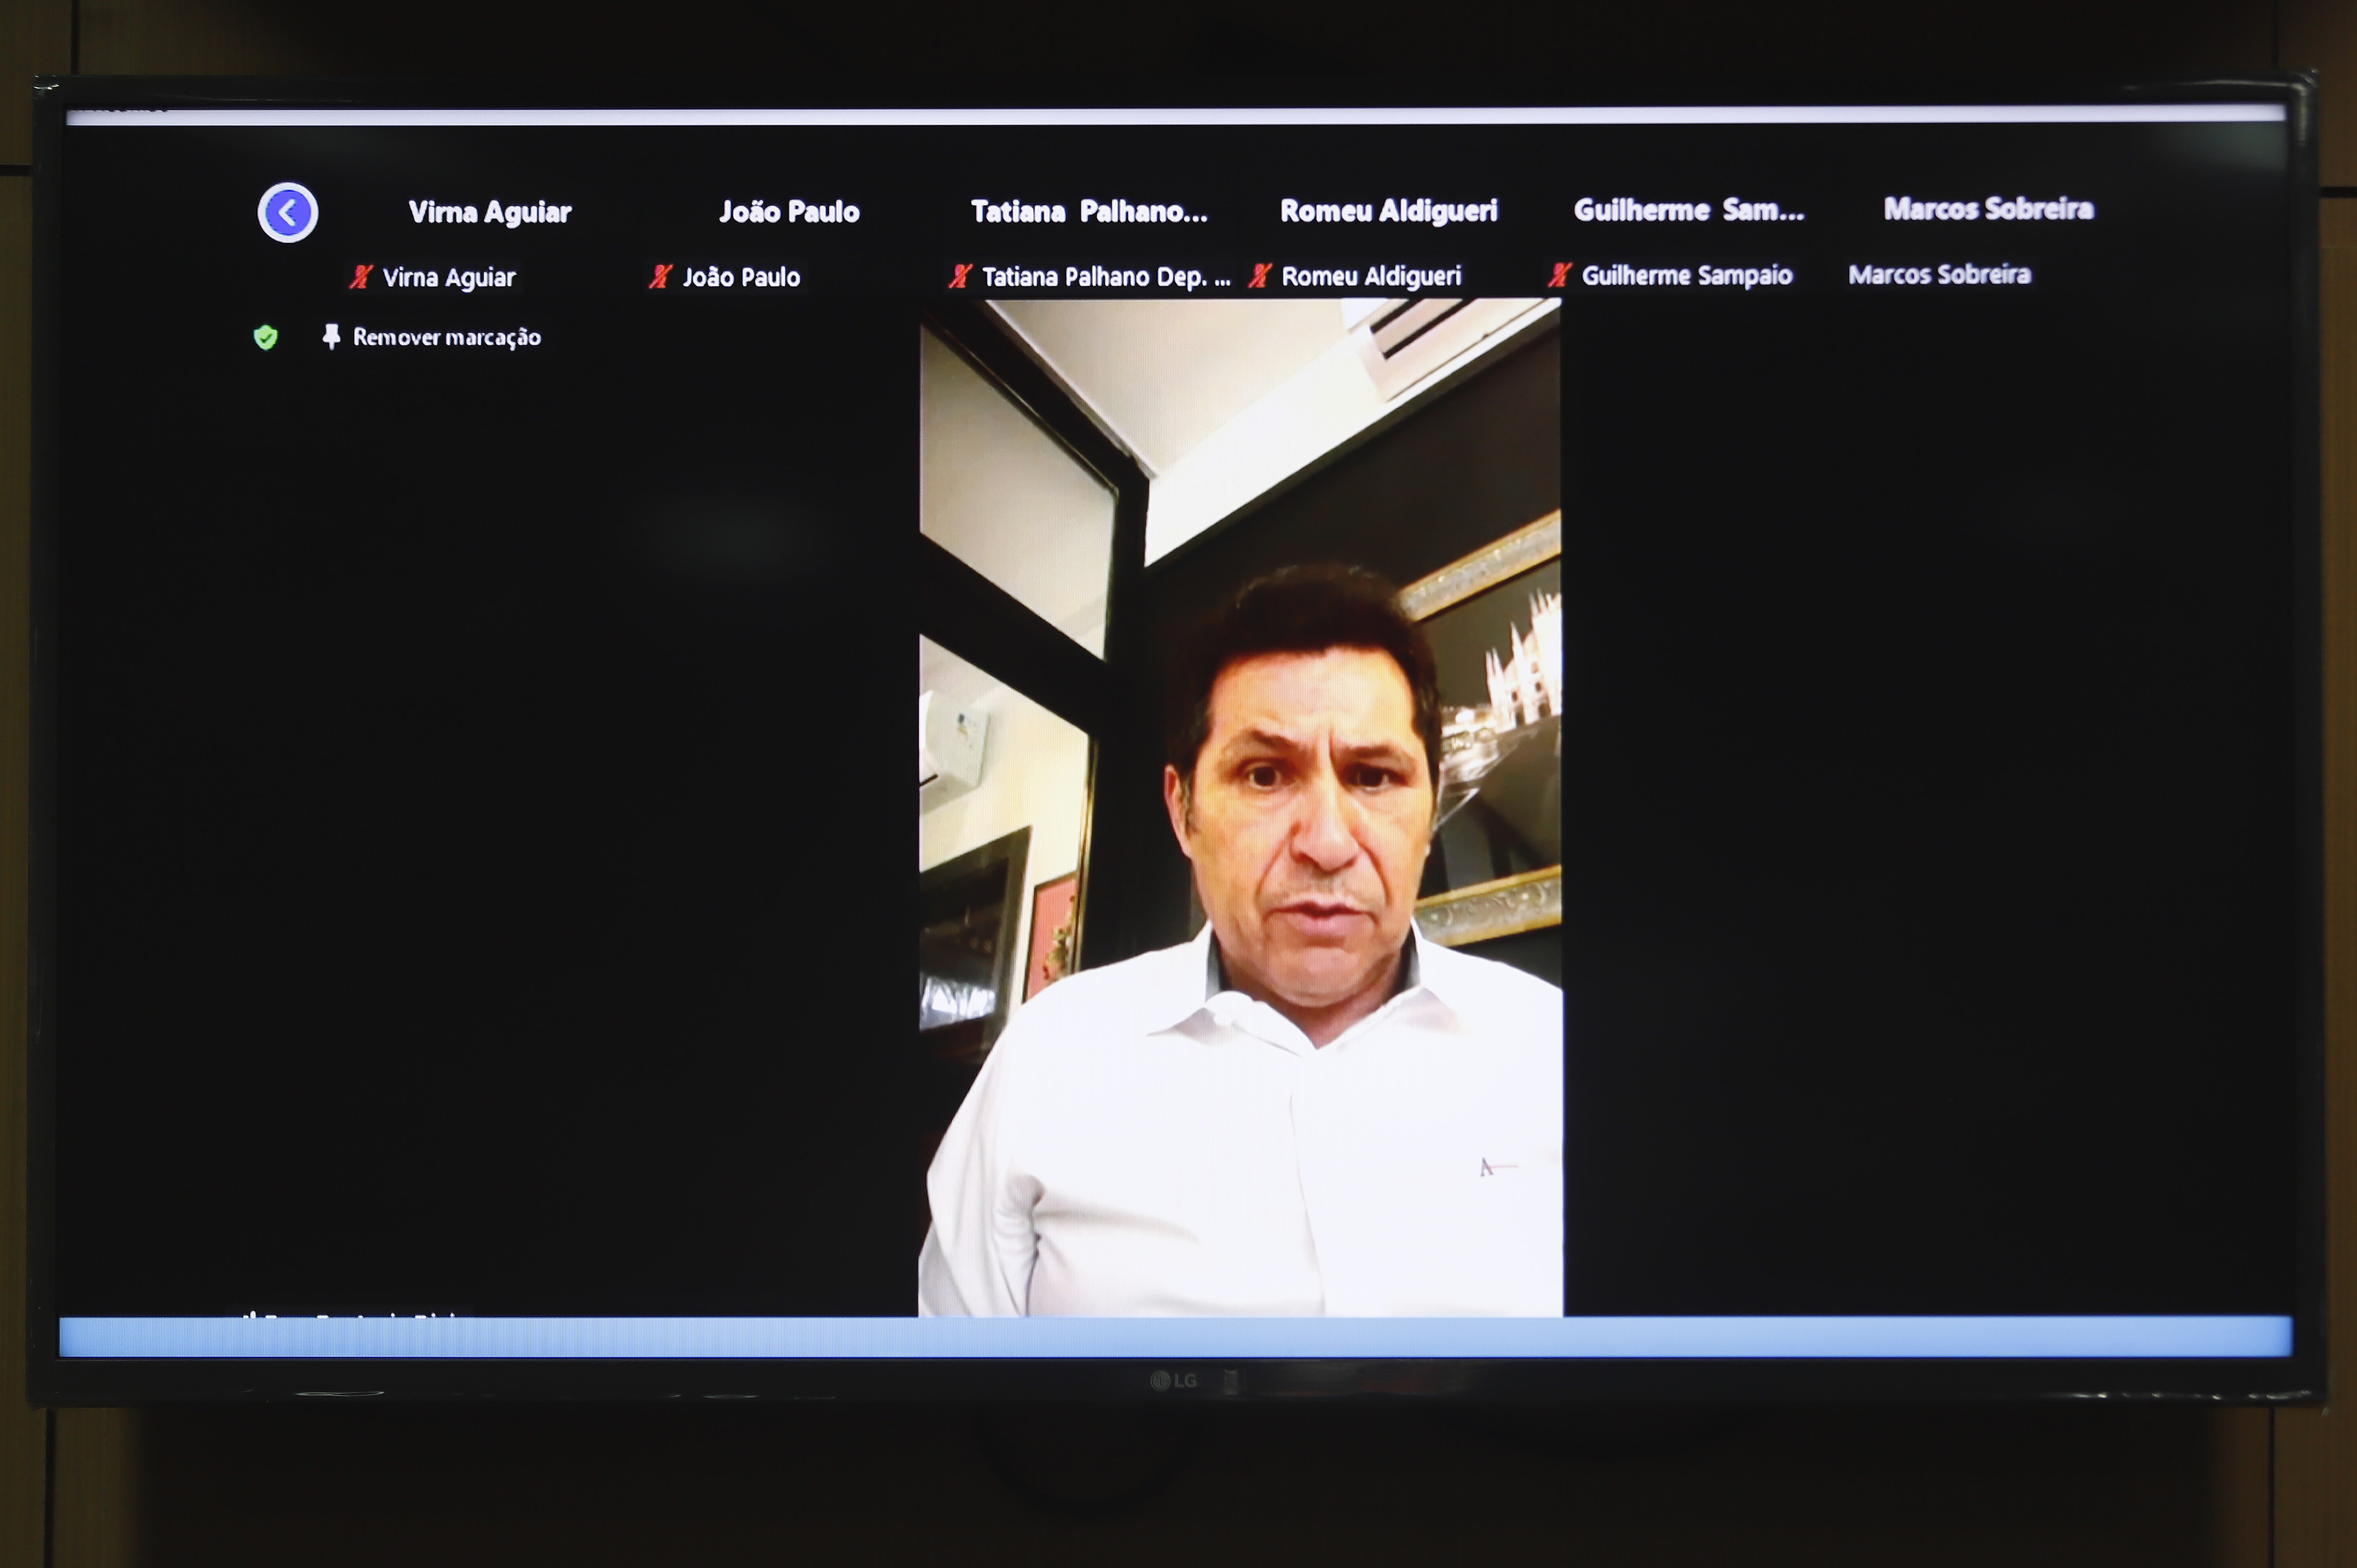Select the Romeu Aldigueri participant tile
Screen dimensions: 2357x1568
pos(1389,210)
